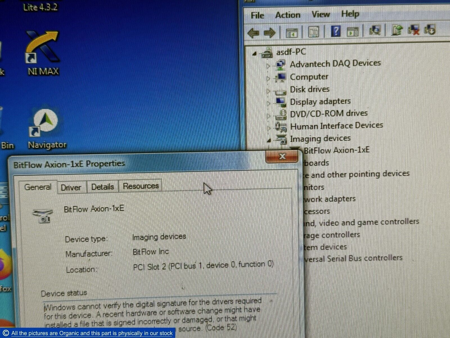Click the Human Interface Devices category icon
This screenshot has width=450, height=338.
pos(281,127)
